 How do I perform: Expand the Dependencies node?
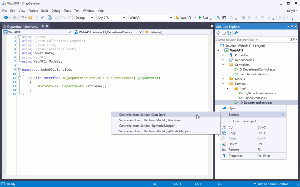(223, 60)
